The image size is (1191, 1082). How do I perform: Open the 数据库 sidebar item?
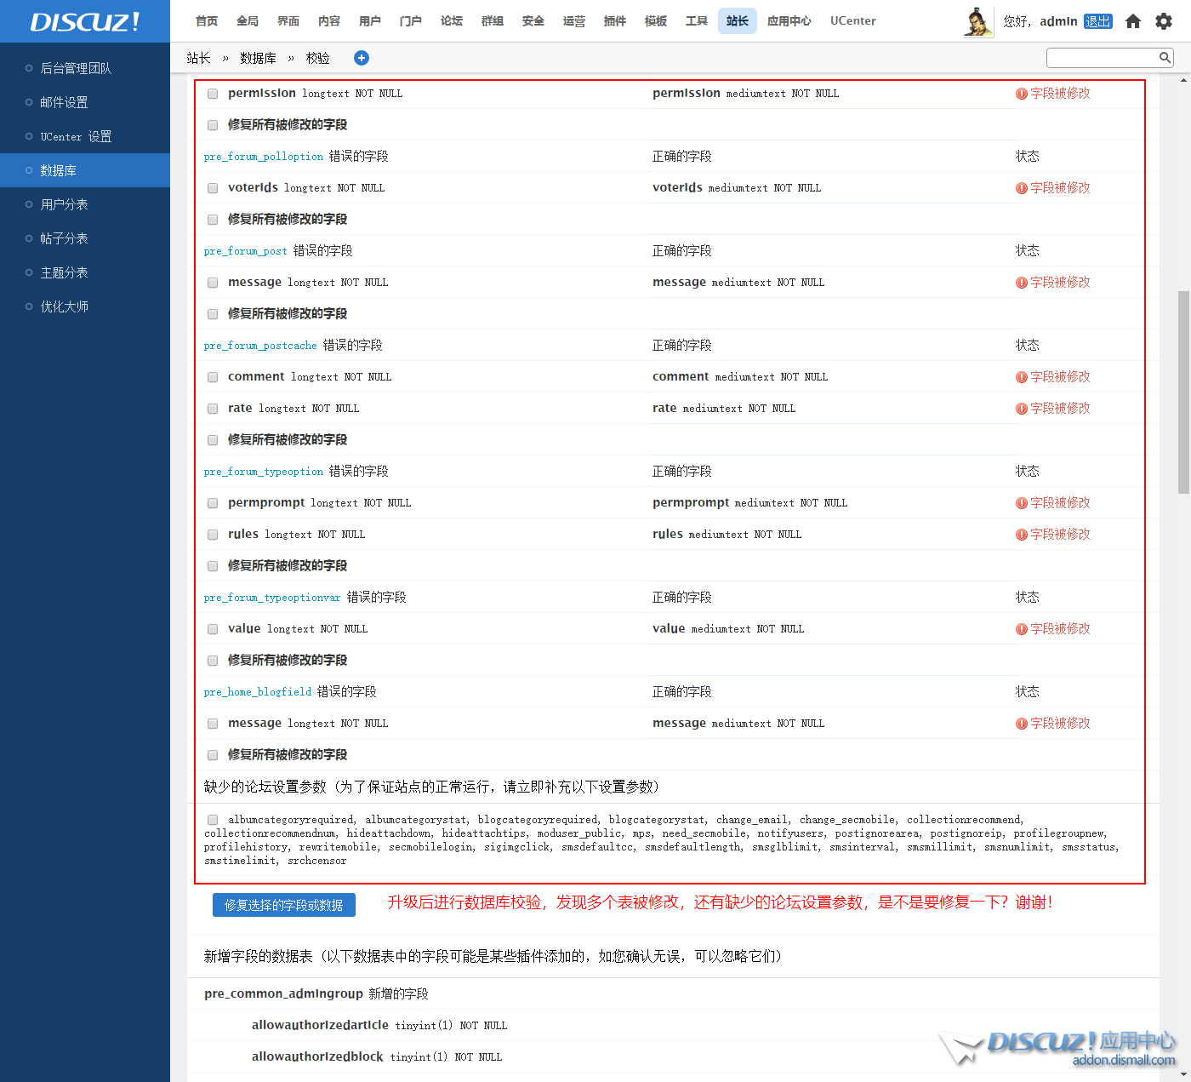click(x=59, y=170)
